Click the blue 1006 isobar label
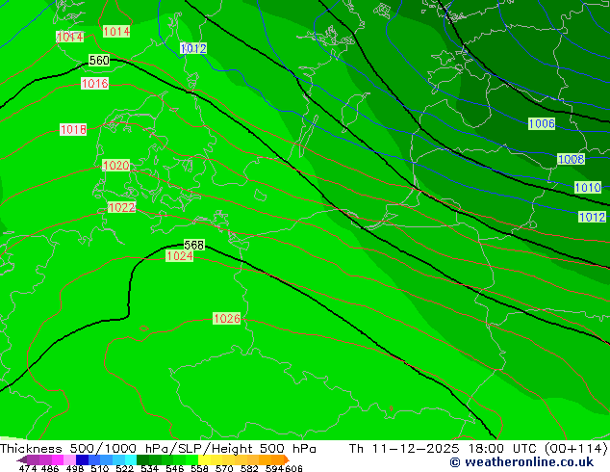 (x=542, y=124)
